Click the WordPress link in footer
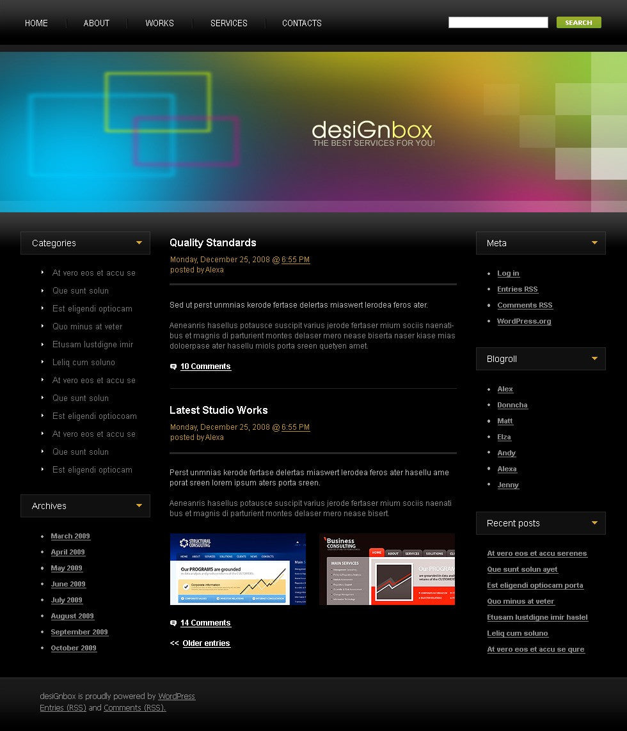This screenshot has width=627, height=731. tap(177, 696)
